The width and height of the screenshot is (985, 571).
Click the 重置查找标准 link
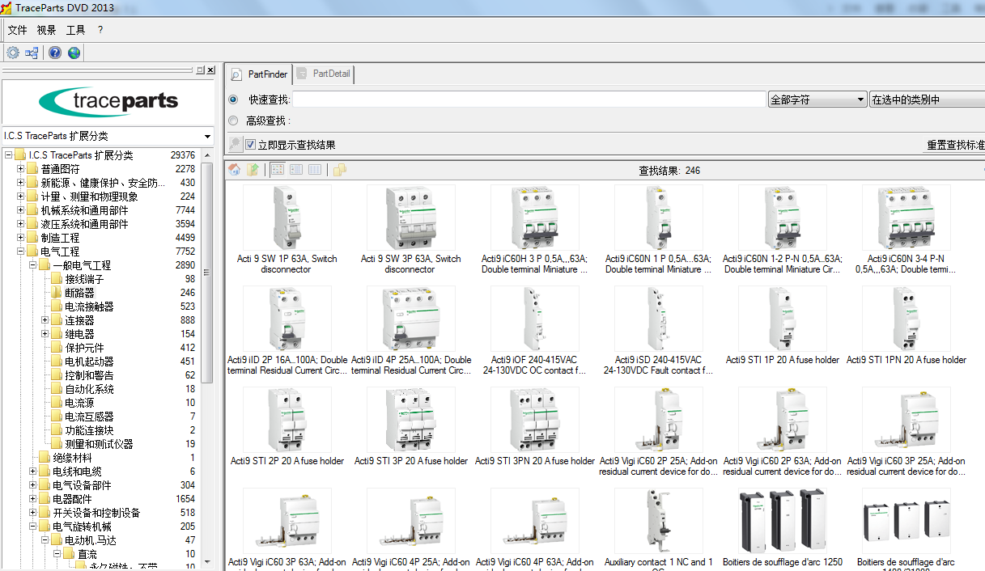957,144
